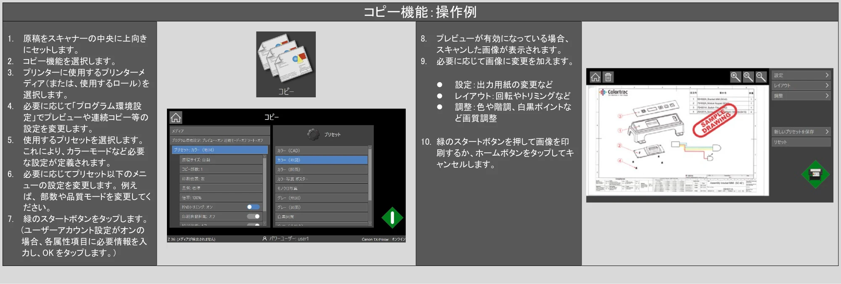Tap the プリセット panel heading

click(332, 135)
